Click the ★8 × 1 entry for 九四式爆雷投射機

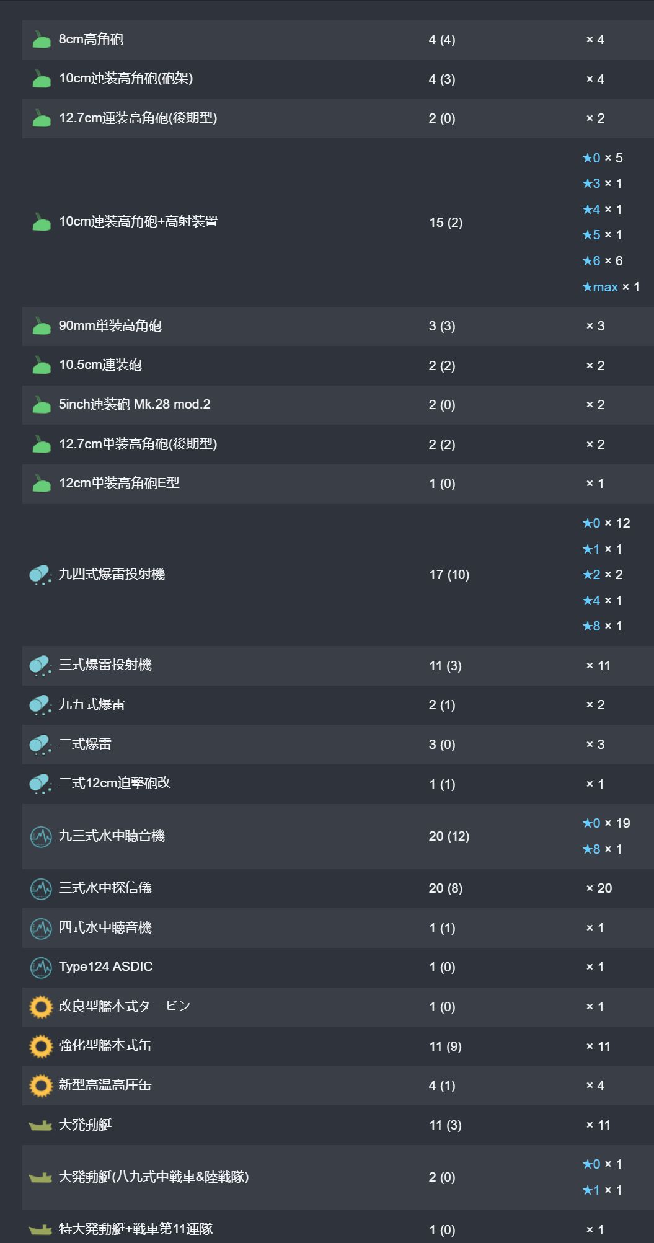[x=602, y=626]
